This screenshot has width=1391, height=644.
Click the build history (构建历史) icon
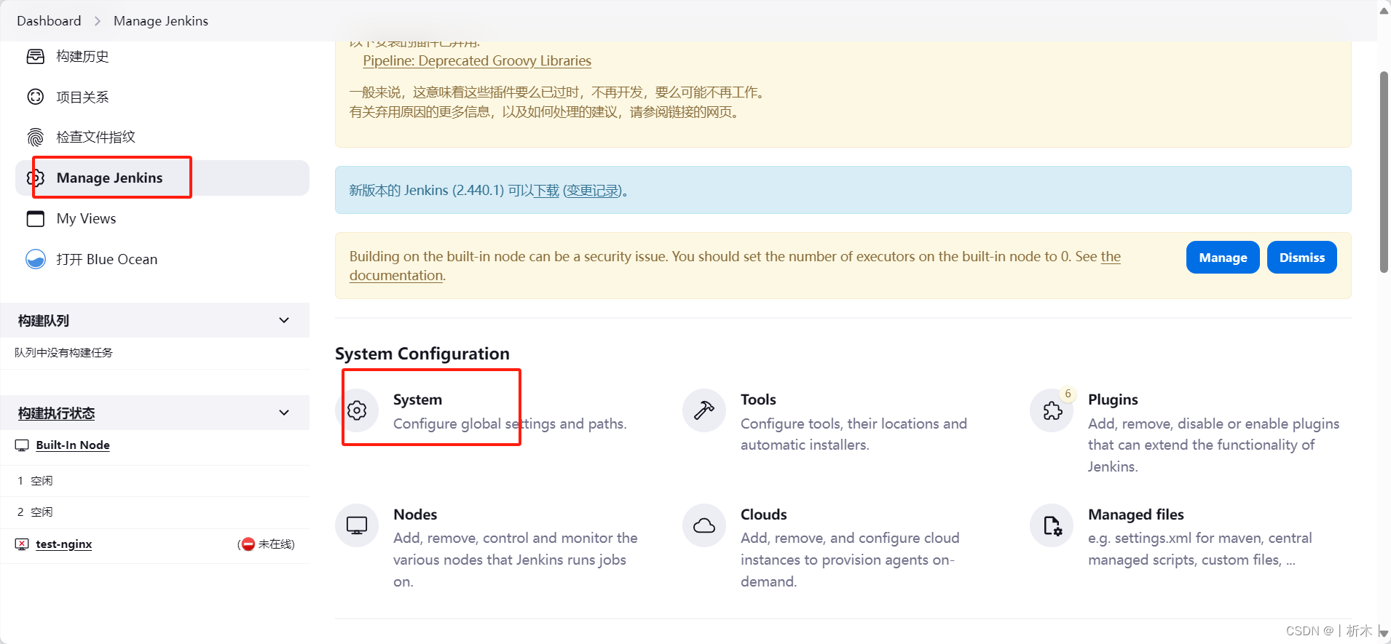pyautogui.click(x=36, y=56)
